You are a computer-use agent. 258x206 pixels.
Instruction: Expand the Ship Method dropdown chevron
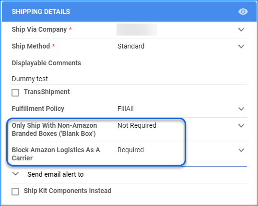[x=241, y=46]
